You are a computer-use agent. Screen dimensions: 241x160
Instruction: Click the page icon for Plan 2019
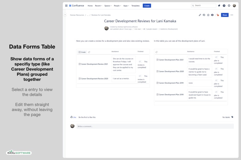[157, 83]
